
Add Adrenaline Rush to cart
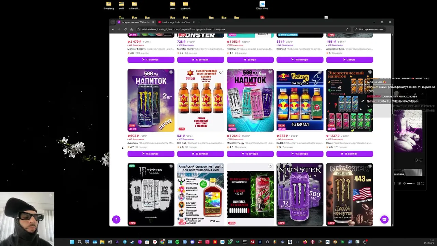point(350,60)
